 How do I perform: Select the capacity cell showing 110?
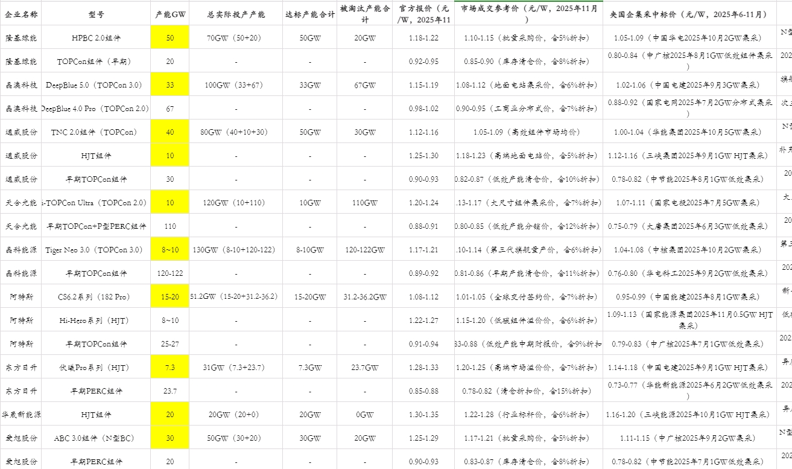tap(170, 226)
